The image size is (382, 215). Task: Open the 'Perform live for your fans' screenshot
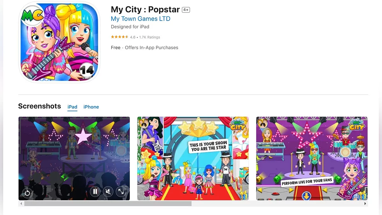coord(312,158)
